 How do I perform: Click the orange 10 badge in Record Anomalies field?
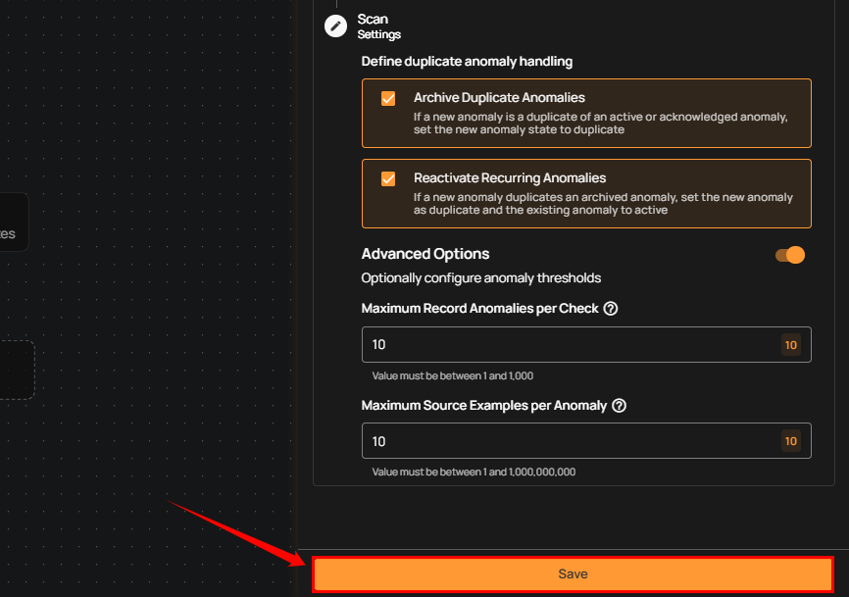[x=791, y=345]
